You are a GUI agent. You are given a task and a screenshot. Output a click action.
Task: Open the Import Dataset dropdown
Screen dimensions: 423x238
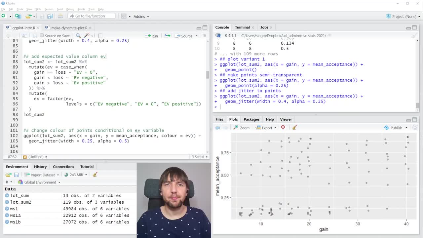[41, 175]
